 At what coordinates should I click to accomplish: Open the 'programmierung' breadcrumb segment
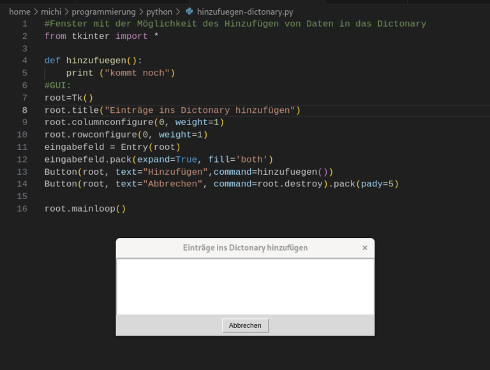[103, 12]
